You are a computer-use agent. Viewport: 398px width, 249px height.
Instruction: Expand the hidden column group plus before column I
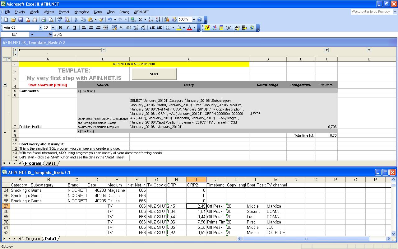point(326,50)
